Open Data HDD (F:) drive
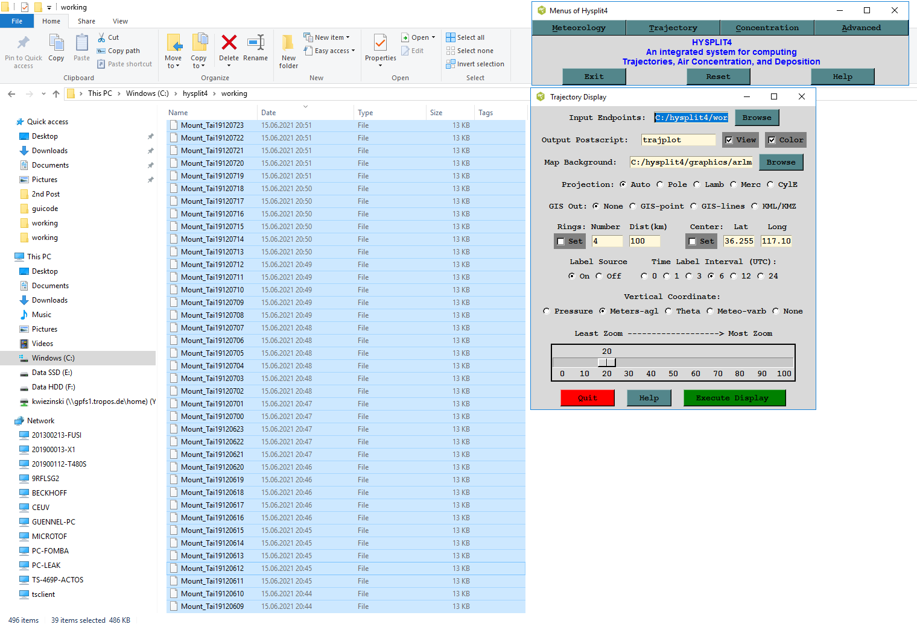This screenshot has height=627, width=917. [x=54, y=387]
